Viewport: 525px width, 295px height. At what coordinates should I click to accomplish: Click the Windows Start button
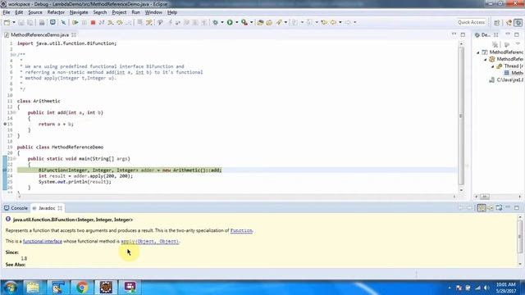[x=11, y=288]
